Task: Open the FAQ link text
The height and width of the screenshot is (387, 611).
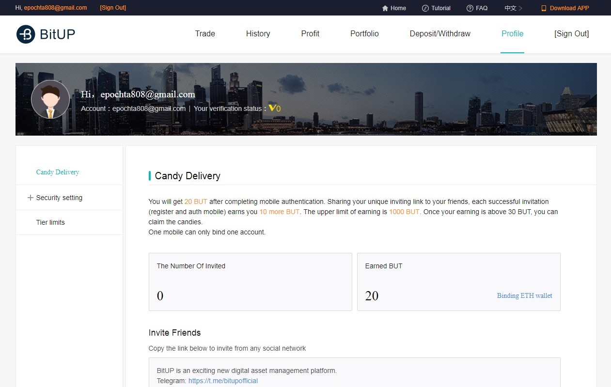Action: pyautogui.click(x=482, y=8)
